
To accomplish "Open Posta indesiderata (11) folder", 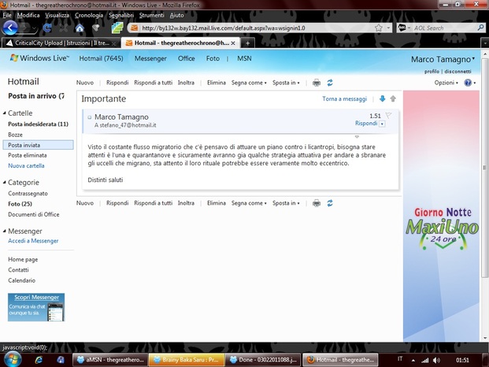I will pyautogui.click(x=38, y=124).
